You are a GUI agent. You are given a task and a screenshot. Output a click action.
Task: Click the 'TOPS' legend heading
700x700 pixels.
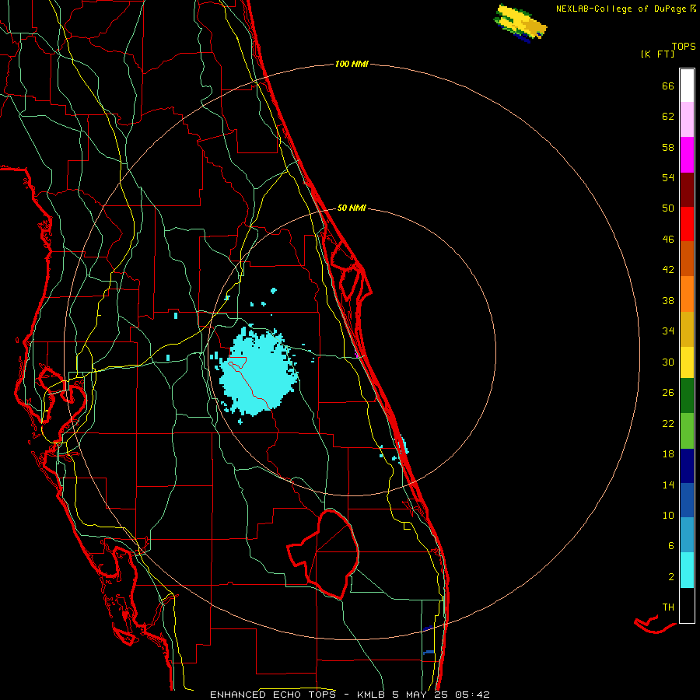tap(684, 46)
